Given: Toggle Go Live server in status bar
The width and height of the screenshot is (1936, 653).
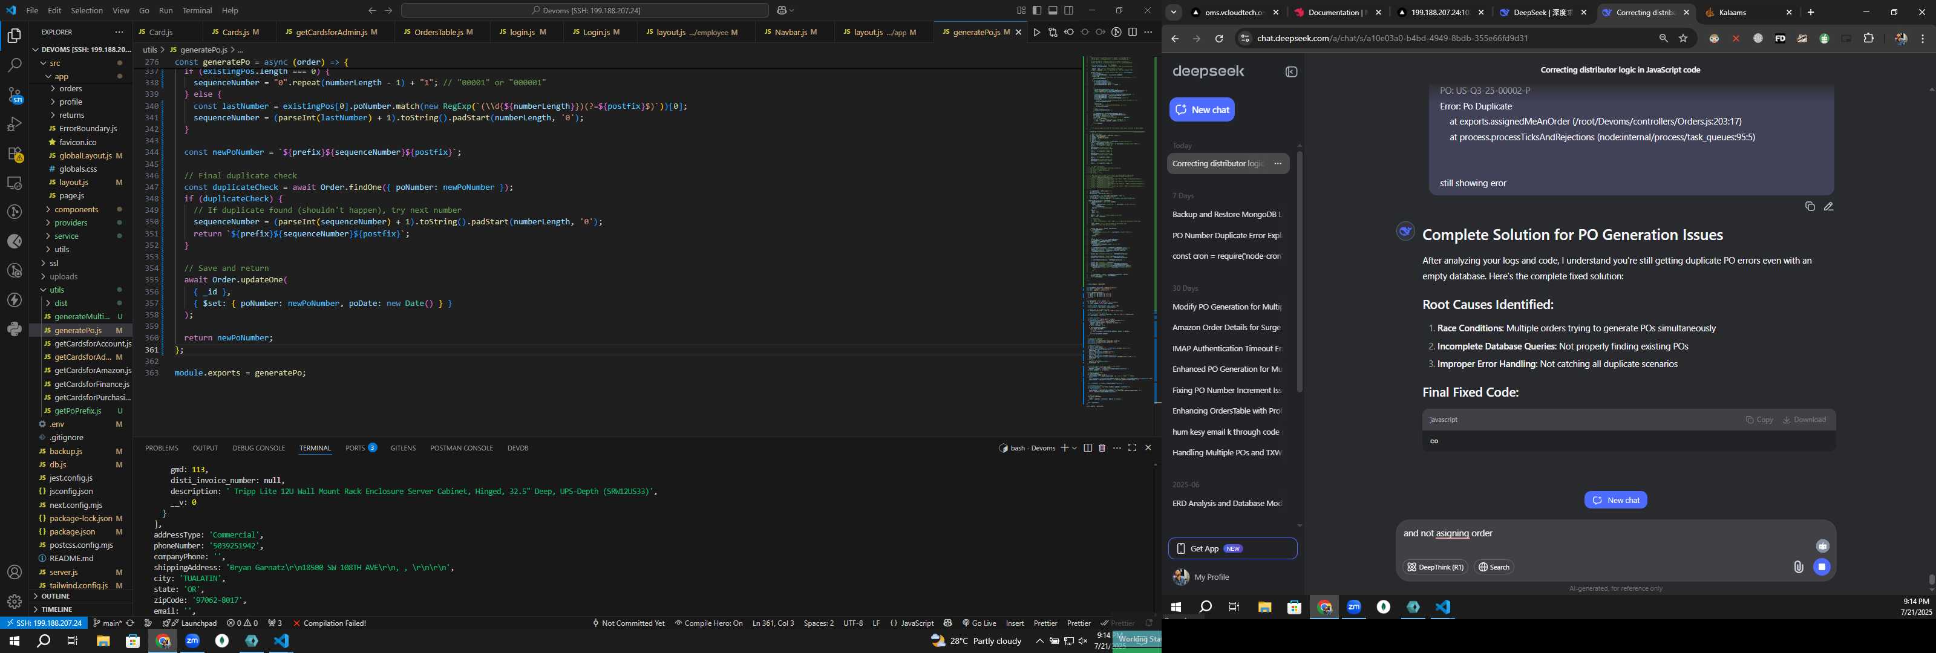Looking at the screenshot, I should click(978, 623).
